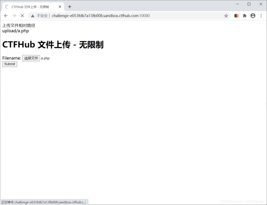Click the address bar URL

(101, 16)
